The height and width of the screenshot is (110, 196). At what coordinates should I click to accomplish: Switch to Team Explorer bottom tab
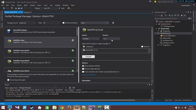coord(168,100)
